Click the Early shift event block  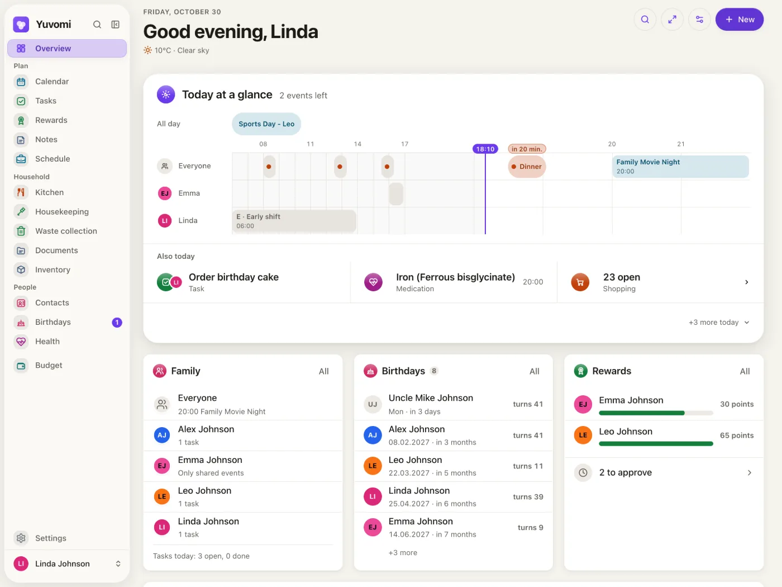point(294,221)
